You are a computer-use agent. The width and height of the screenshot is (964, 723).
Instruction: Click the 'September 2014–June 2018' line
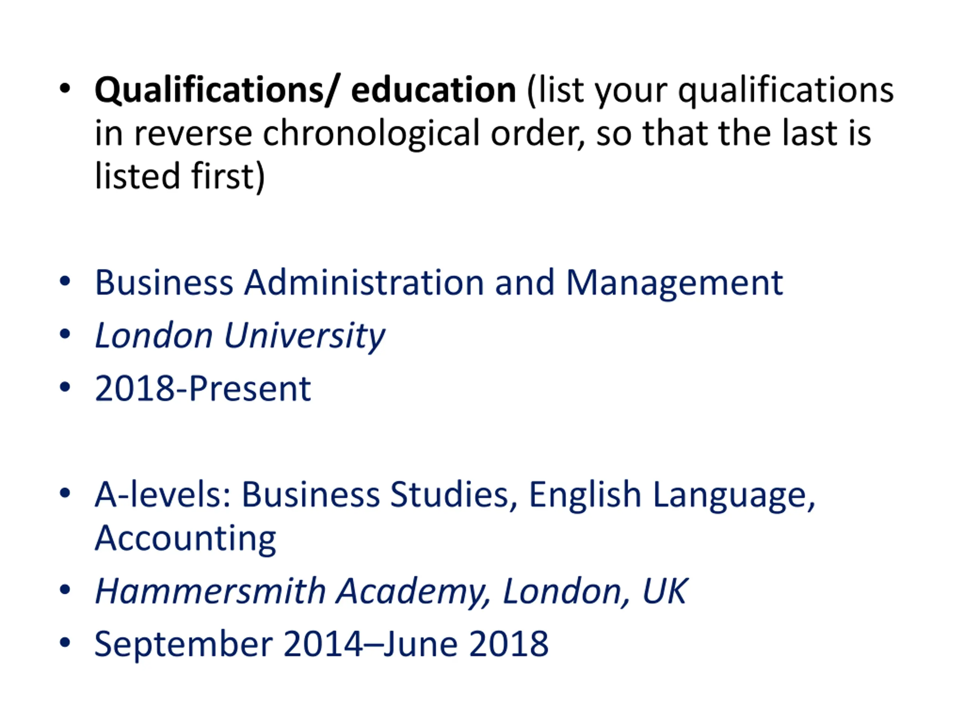(322, 644)
